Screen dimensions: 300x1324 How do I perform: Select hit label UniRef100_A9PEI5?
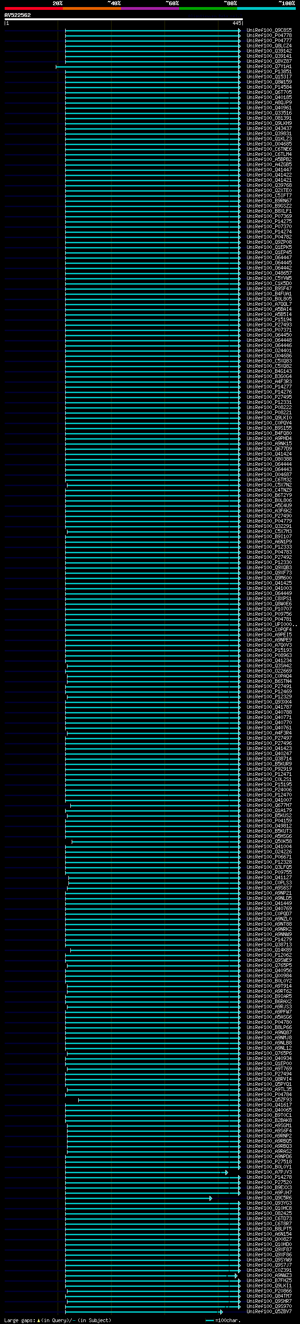269,635
